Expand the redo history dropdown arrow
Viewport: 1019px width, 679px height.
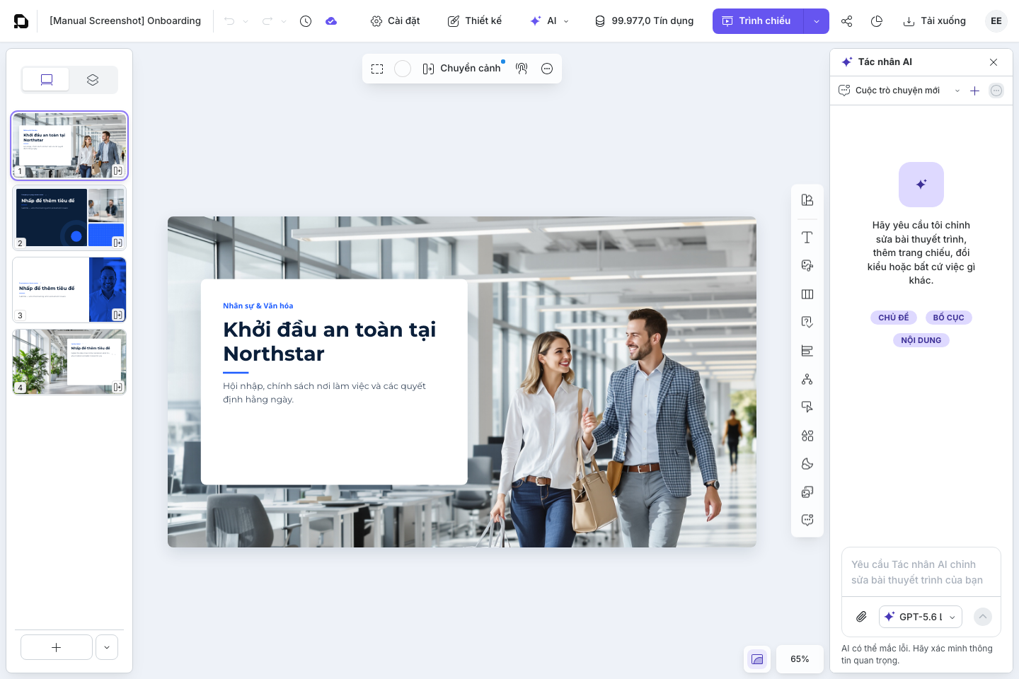pos(284,21)
